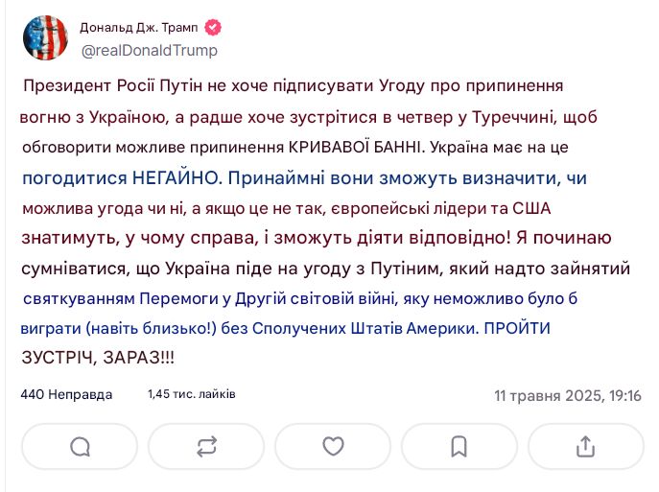Image resolution: width=659 pixels, height=492 pixels.
Task: Click the @realDonaldTrump handle
Action: (x=148, y=50)
